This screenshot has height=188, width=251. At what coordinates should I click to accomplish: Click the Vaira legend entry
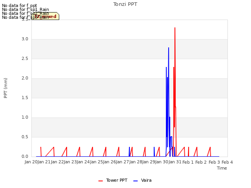[x=142, y=180]
